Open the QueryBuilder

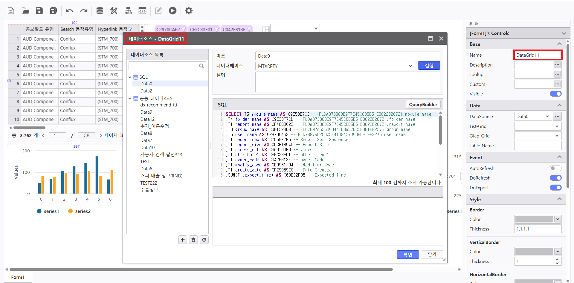(423, 105)
